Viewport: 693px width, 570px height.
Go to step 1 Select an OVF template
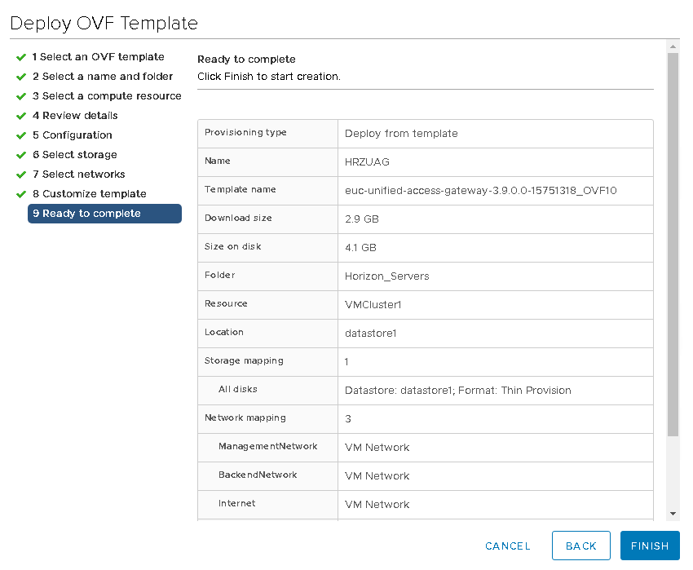tap(98, 57)
